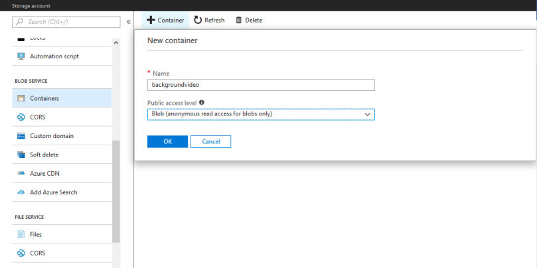Click the Public access level info icon
The height and width of the screenshot is (268, 537).
202,103
